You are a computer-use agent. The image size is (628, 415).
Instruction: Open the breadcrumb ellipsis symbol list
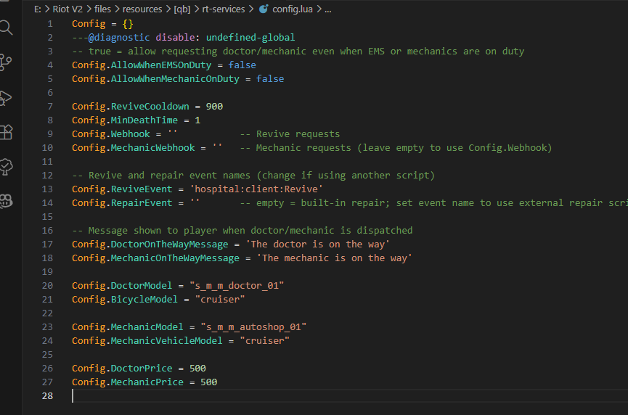(328, 9)
